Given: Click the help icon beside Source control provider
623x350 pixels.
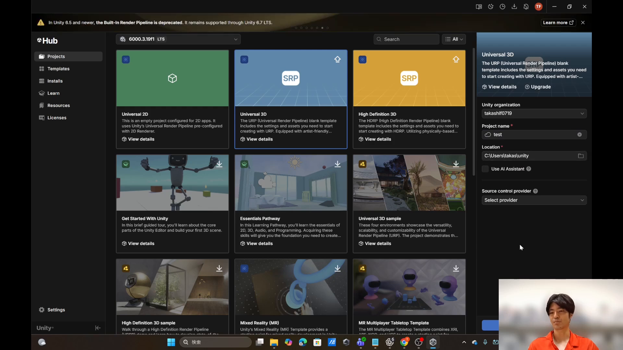Looking at the screenshot, I should coord(535,191).
